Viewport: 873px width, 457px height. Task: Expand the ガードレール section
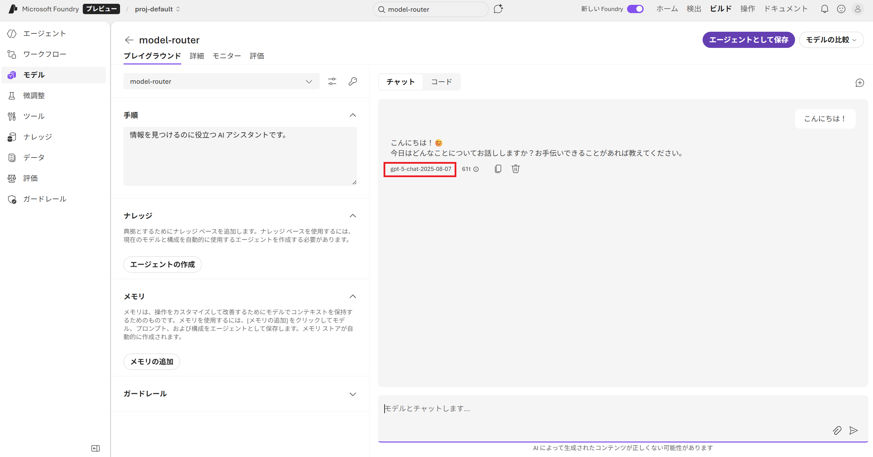pyautogui.click(x=353, y=394)
